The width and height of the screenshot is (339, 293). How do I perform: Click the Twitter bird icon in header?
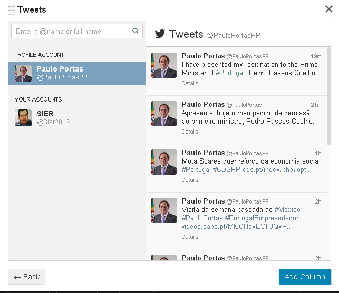point(160,34)
